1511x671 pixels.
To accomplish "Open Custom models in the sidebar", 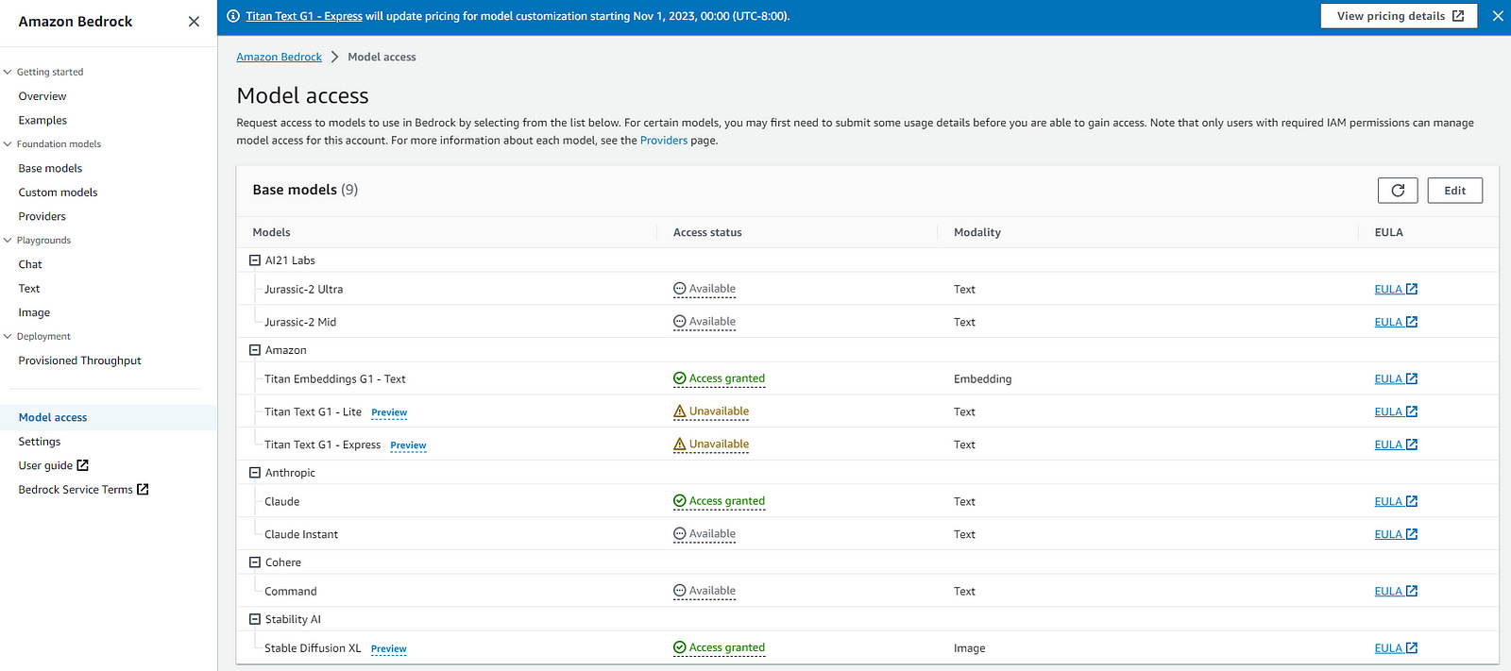I will pyautogui.click(x=58, y=193).
